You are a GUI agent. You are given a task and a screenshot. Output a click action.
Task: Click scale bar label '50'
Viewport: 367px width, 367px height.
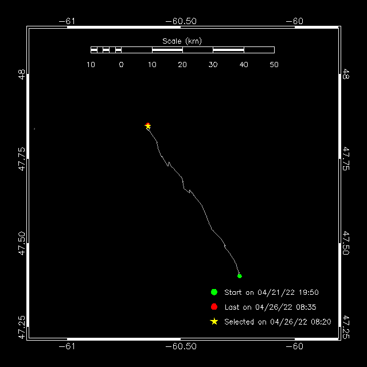[274, 65]
